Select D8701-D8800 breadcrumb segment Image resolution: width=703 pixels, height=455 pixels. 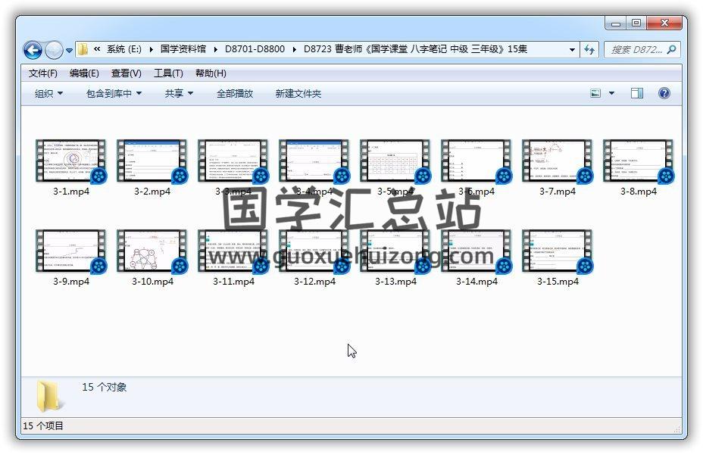[x=255, y=49]
